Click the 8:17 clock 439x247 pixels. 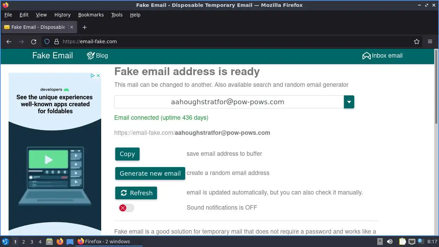[432, 242]
